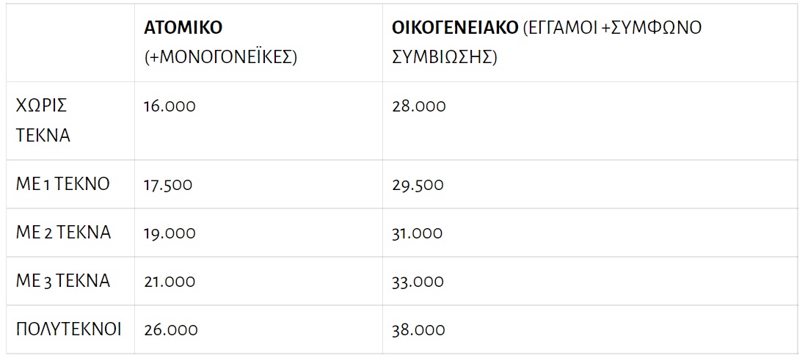This screenshot has height=358, width=805.
Task: Click the ΜΕ 2 ΤΕΚΝΑ row label
Action: (x=63, y=233)
